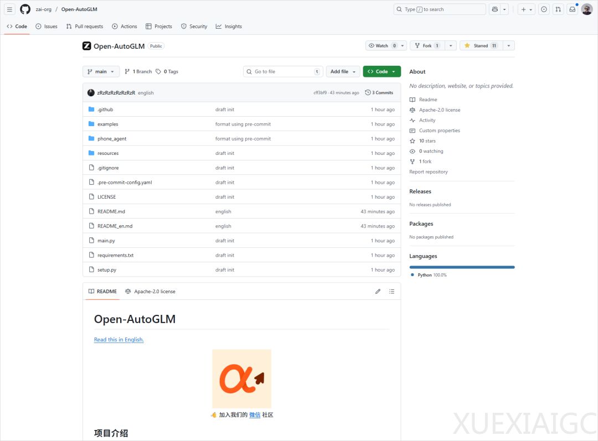Open the hamburger navigation menu

point(9,9)
